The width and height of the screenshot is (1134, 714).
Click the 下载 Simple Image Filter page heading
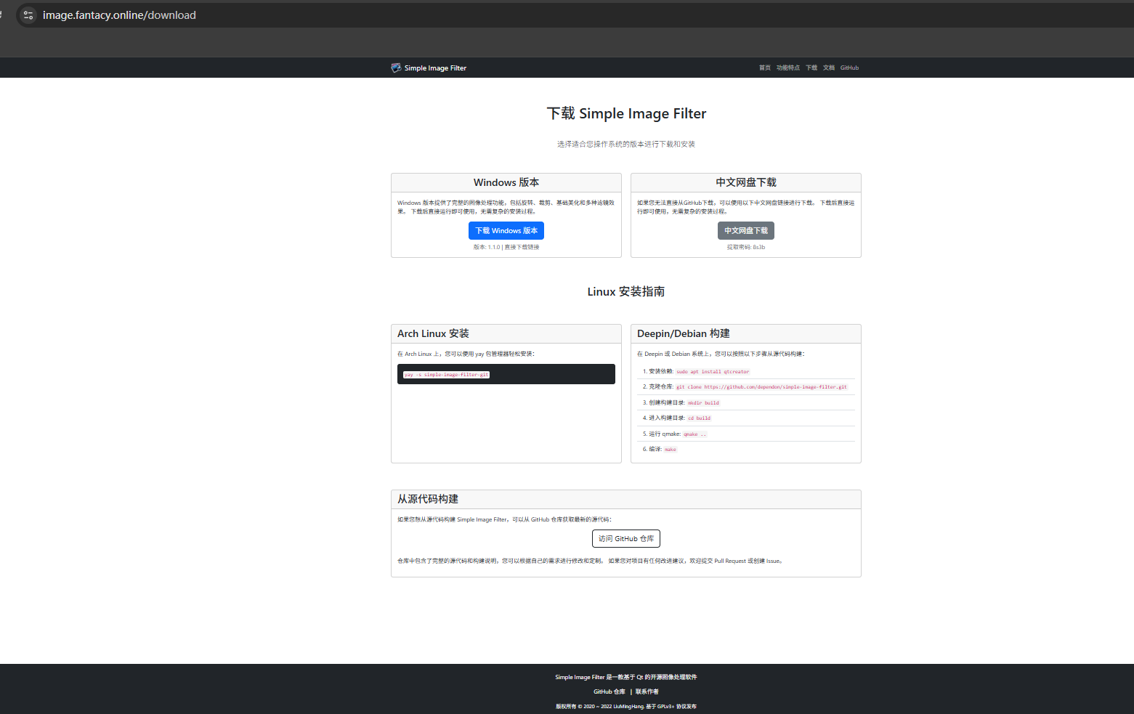[x=626, y=113]
